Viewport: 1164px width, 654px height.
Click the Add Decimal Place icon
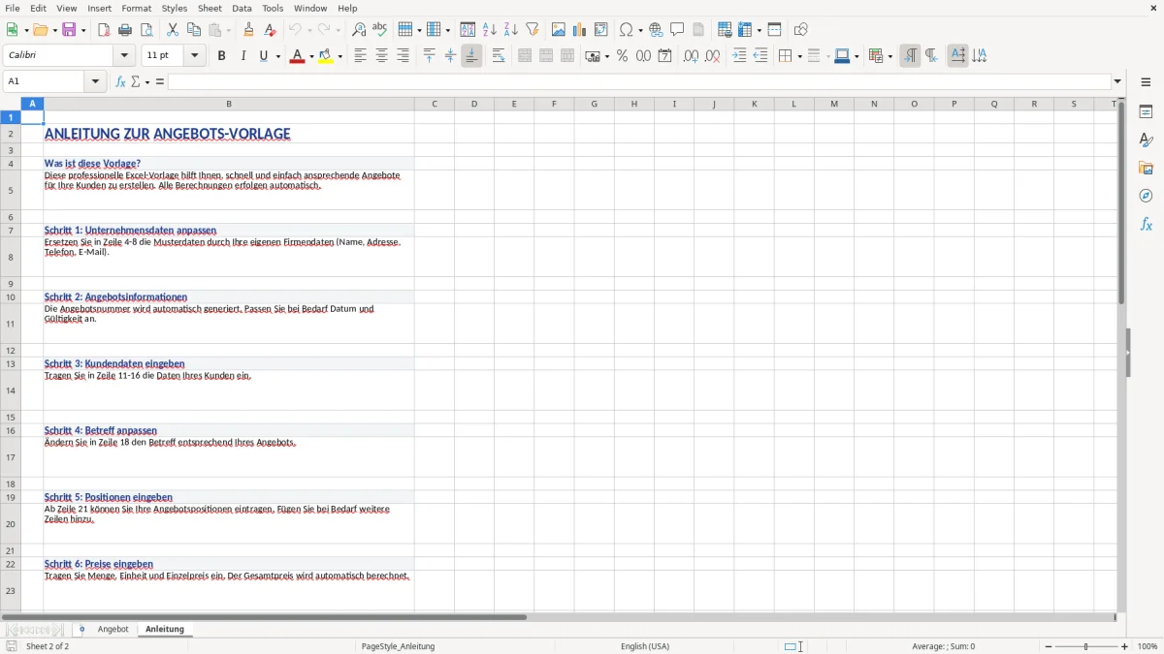click(x=691, y=56)
